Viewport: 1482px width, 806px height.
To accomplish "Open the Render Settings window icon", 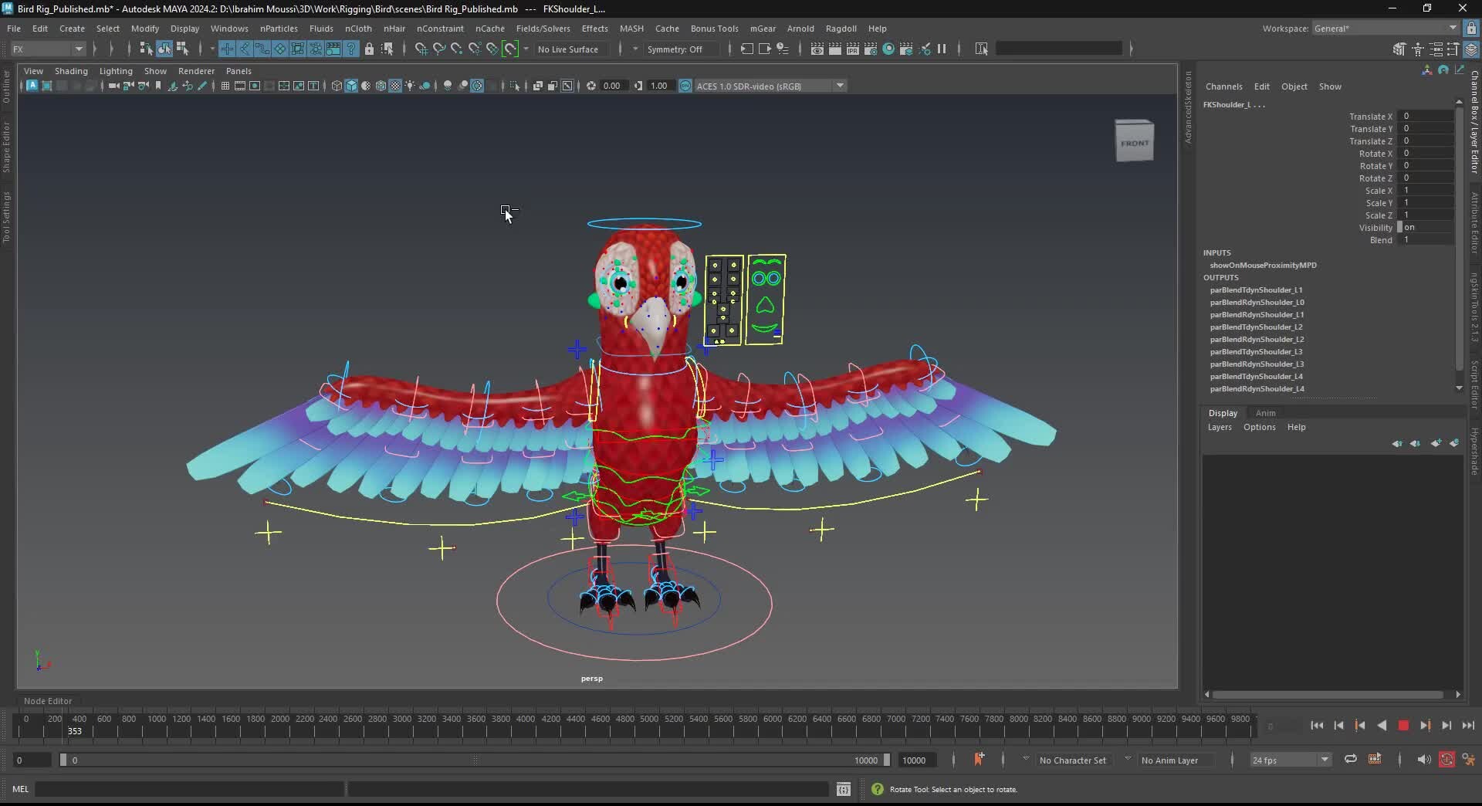I will pos(871,49).
